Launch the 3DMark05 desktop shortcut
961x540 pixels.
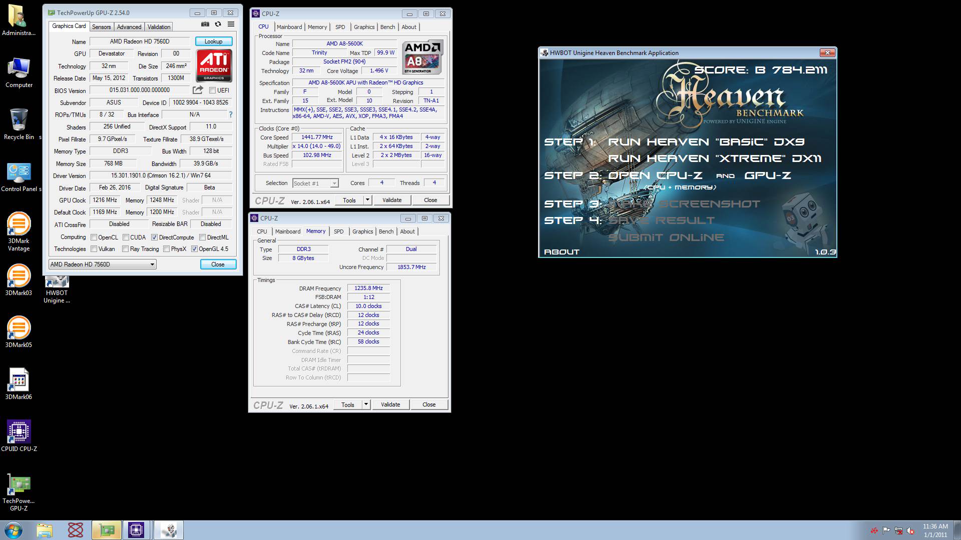click(19, 331)
